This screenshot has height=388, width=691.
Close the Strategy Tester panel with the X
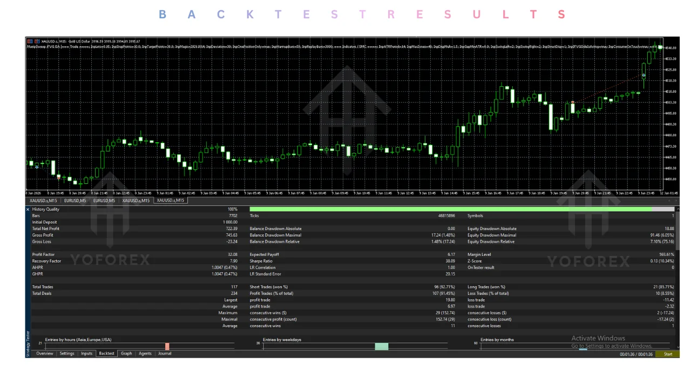point(28,209)
